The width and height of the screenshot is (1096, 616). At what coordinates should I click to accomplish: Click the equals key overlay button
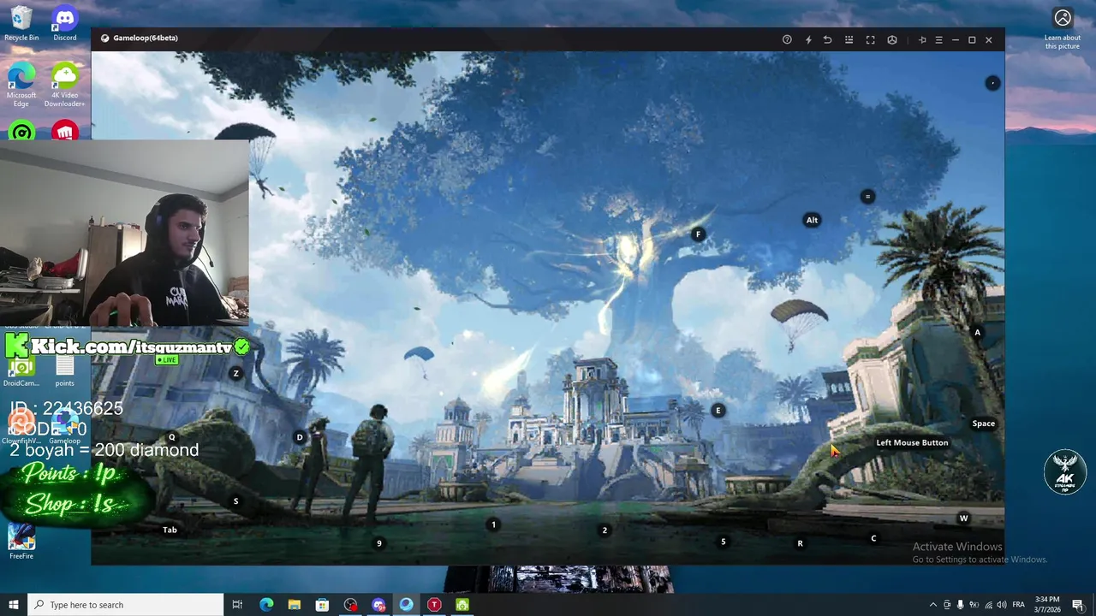[867, 197]
